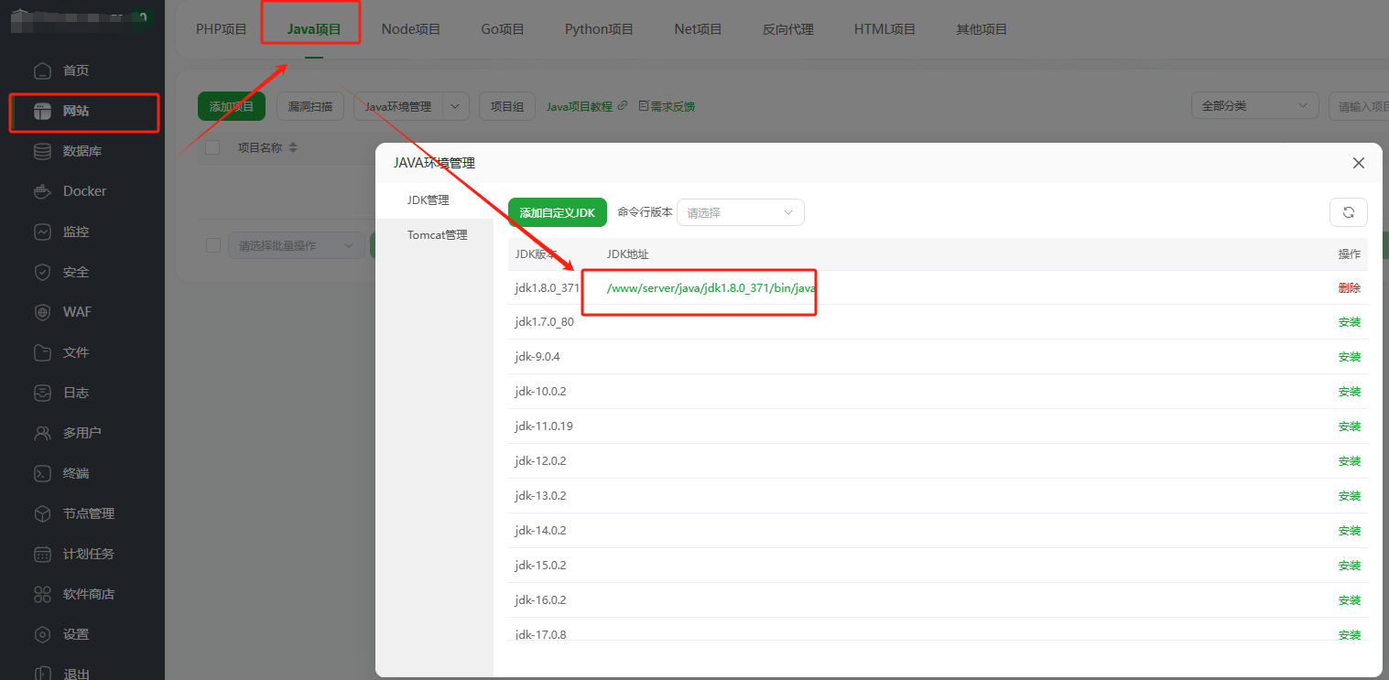Click 安装 for jdk-10.0.2
This screenshot has height=680, width=1389.
pos(1350,392)
